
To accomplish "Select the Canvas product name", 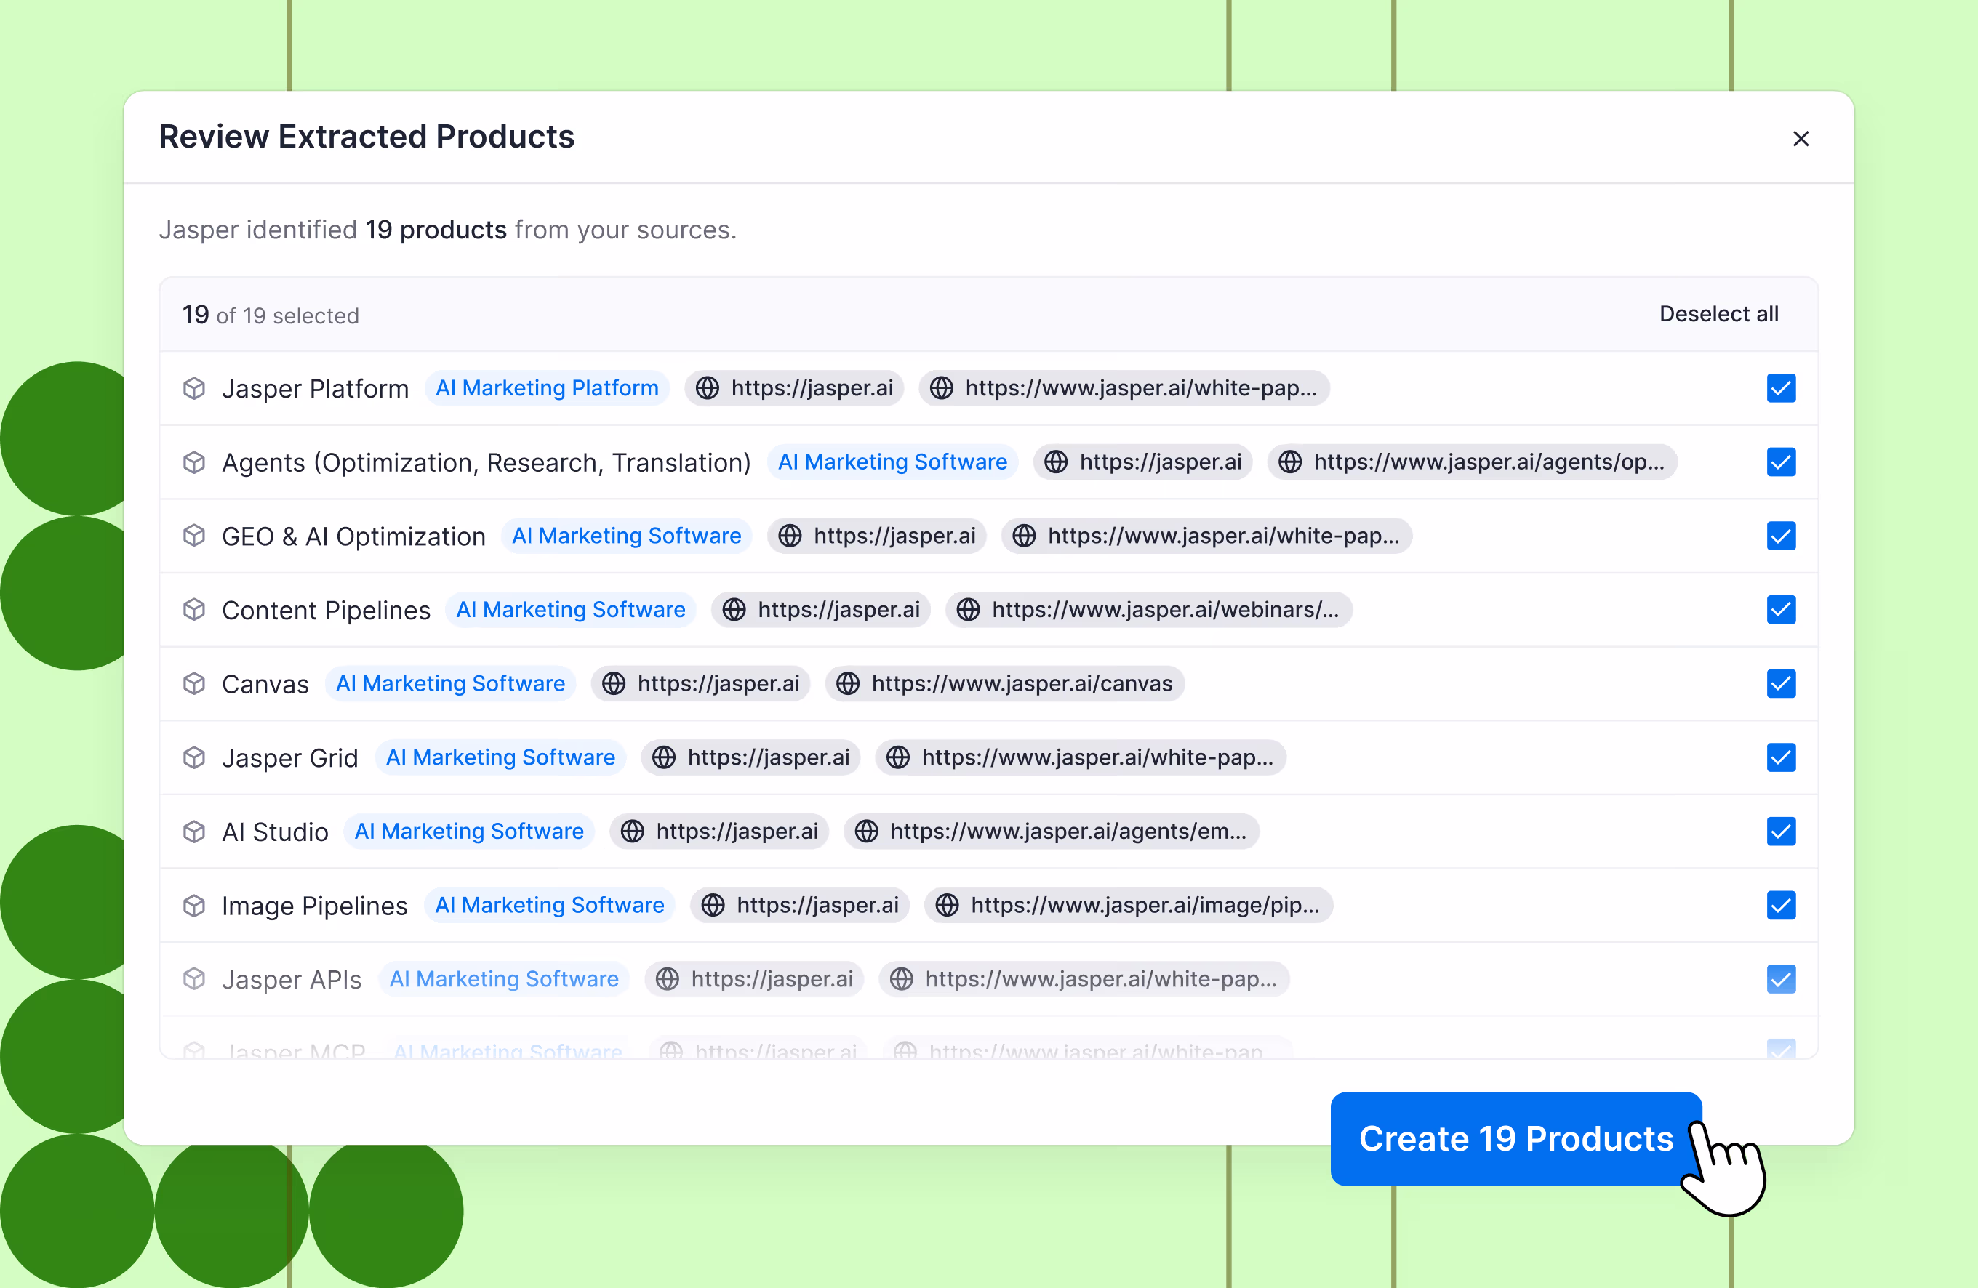I will pyautogui.click(x=265, y=685).
